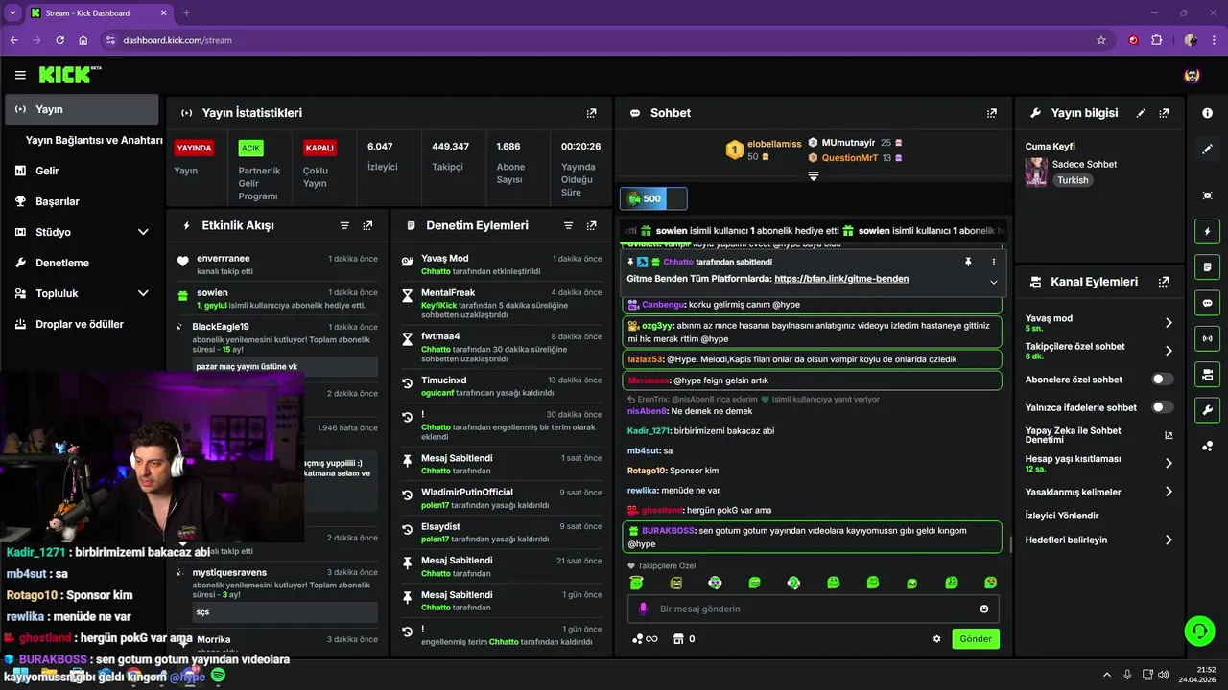Open the taskbar volume icon

(1166, 675)
